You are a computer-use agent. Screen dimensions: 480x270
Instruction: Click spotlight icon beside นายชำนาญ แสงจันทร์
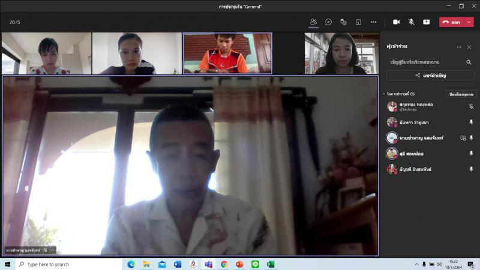463,138
